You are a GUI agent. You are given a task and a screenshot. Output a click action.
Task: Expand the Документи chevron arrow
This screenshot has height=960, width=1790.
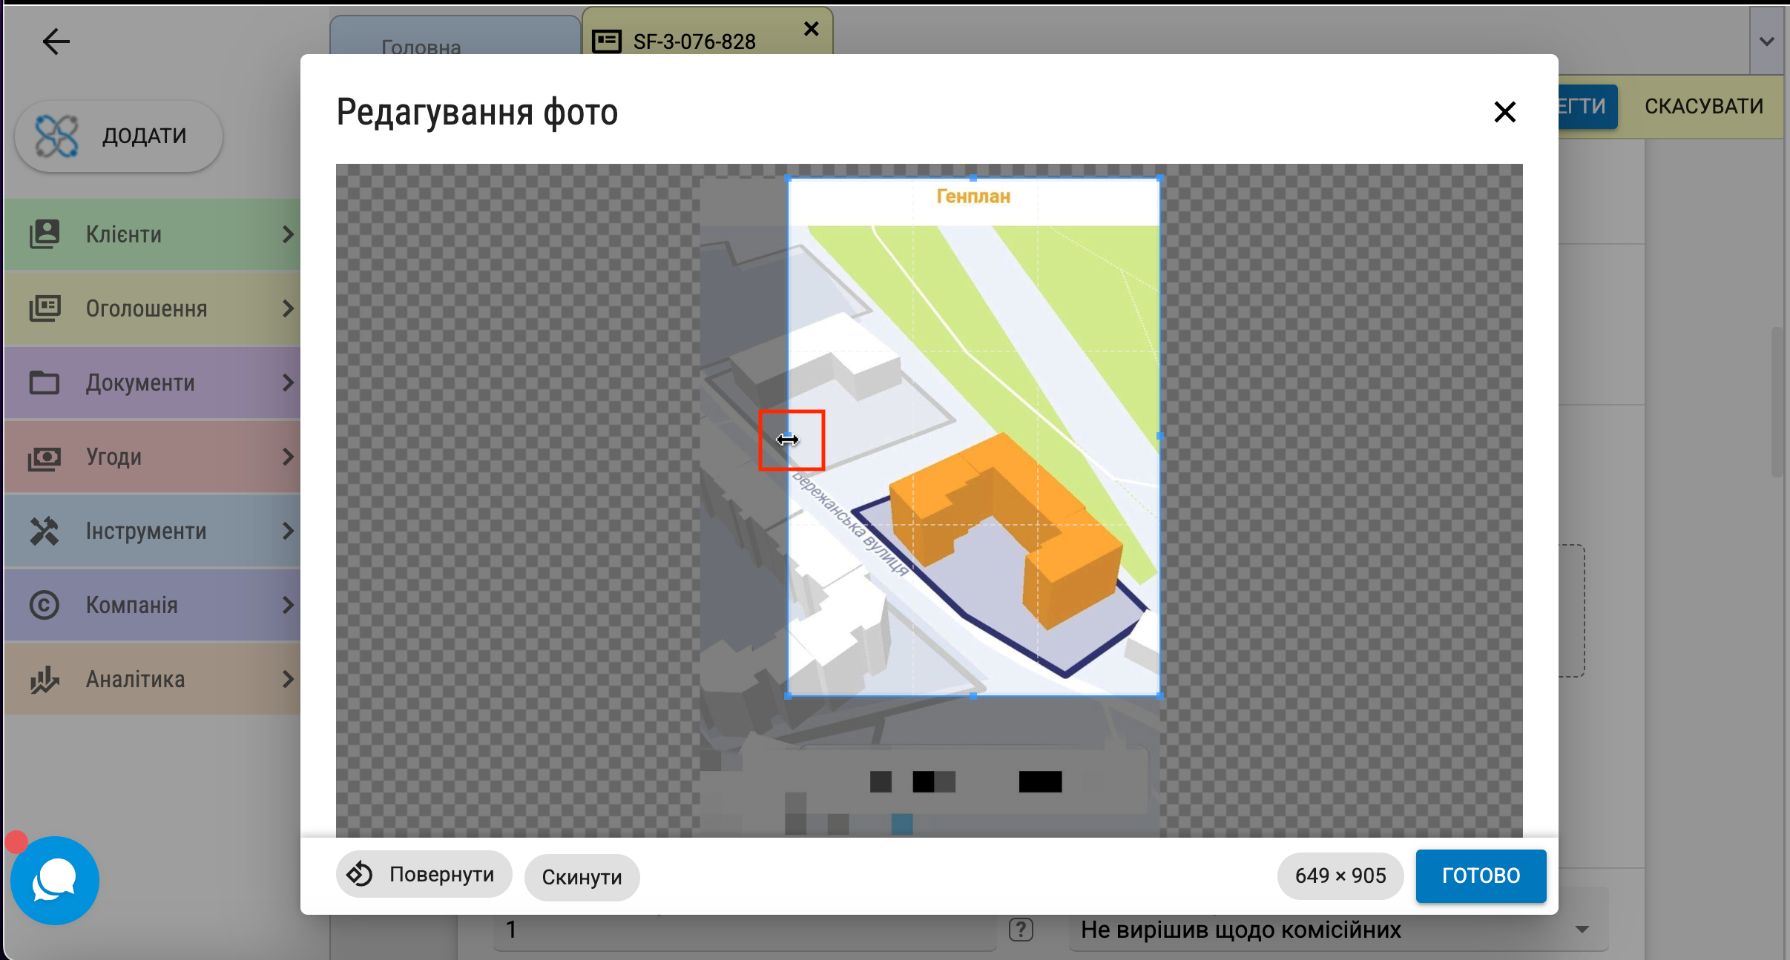288,383
